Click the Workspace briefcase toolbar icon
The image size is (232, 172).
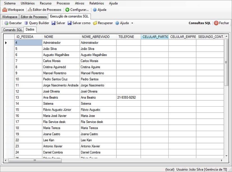coord(4,10)
